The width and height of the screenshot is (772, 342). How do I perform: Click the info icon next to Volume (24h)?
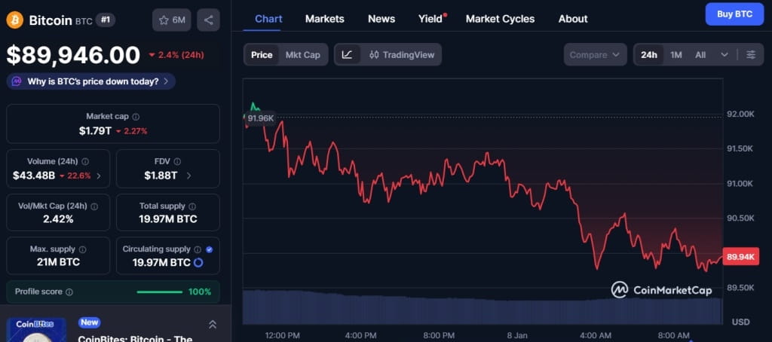click(x=85, y=161)
